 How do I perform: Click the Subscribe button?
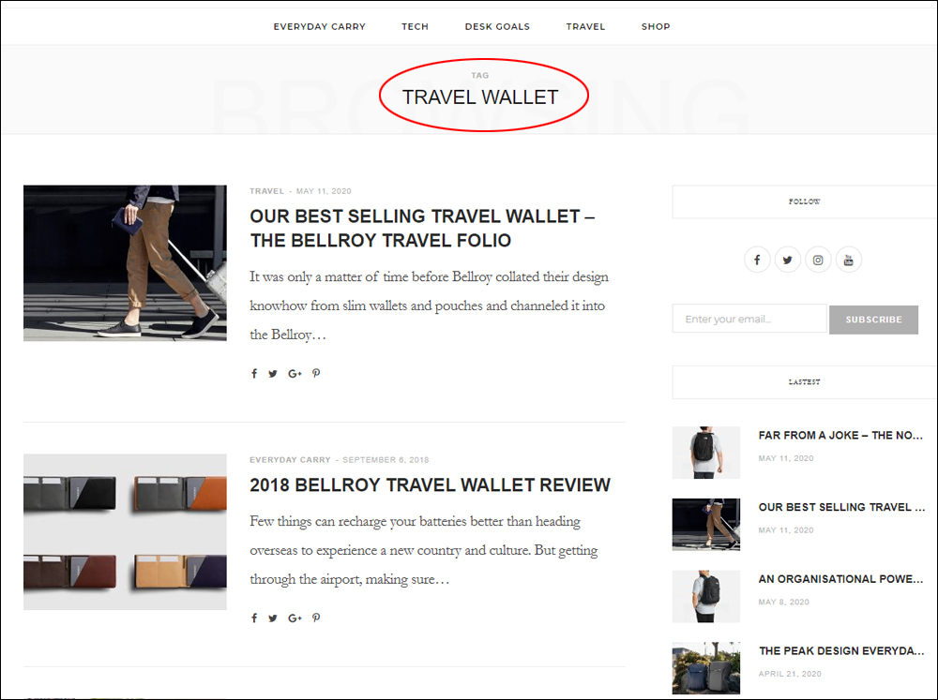point(873,320)
